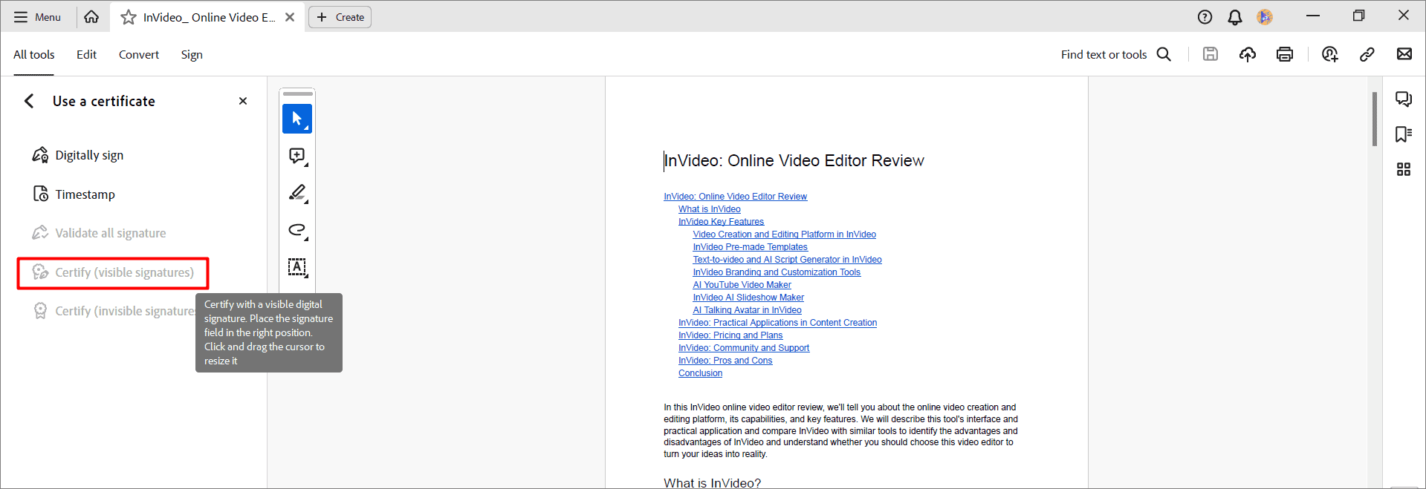
Task: Select the freehand draw loop tool
Action: point(297,230)
